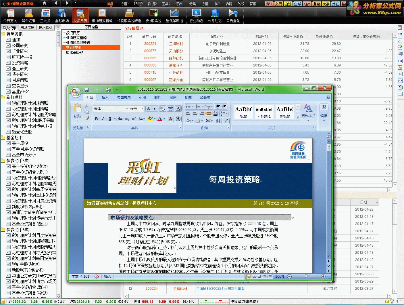404x305 pixels.
Task: Open 晨会汇编 toolbar icon
Action: click(x=29, y=16)
